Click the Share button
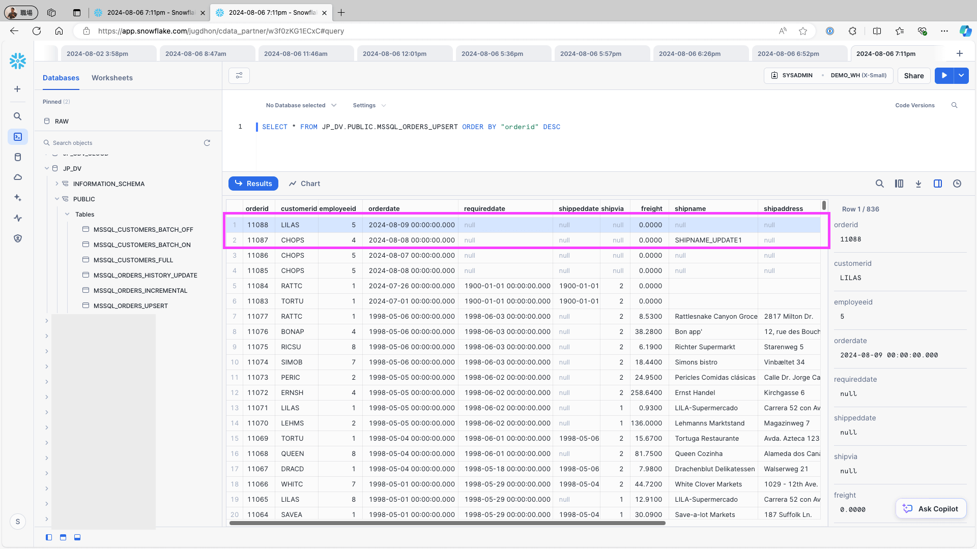Screen dimensions: 977x549 pos(914,76)
